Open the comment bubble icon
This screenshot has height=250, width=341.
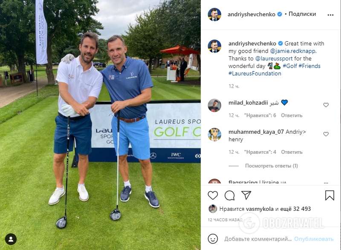pyautogui.click(x=229, y=195)
